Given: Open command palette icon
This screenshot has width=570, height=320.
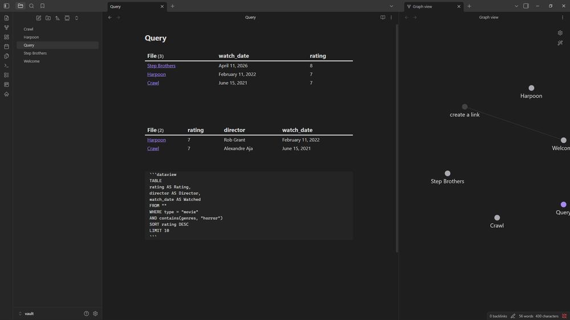Looking at the screenshot, I should coord(6,65).
